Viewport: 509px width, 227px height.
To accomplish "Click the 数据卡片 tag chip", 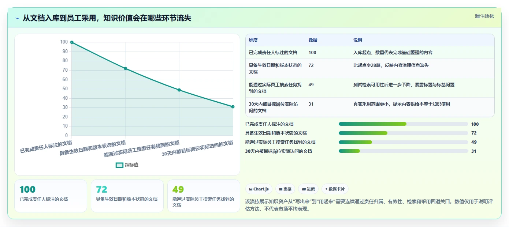I will (335, 189).
